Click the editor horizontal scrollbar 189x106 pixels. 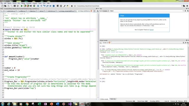pos(36,99)
